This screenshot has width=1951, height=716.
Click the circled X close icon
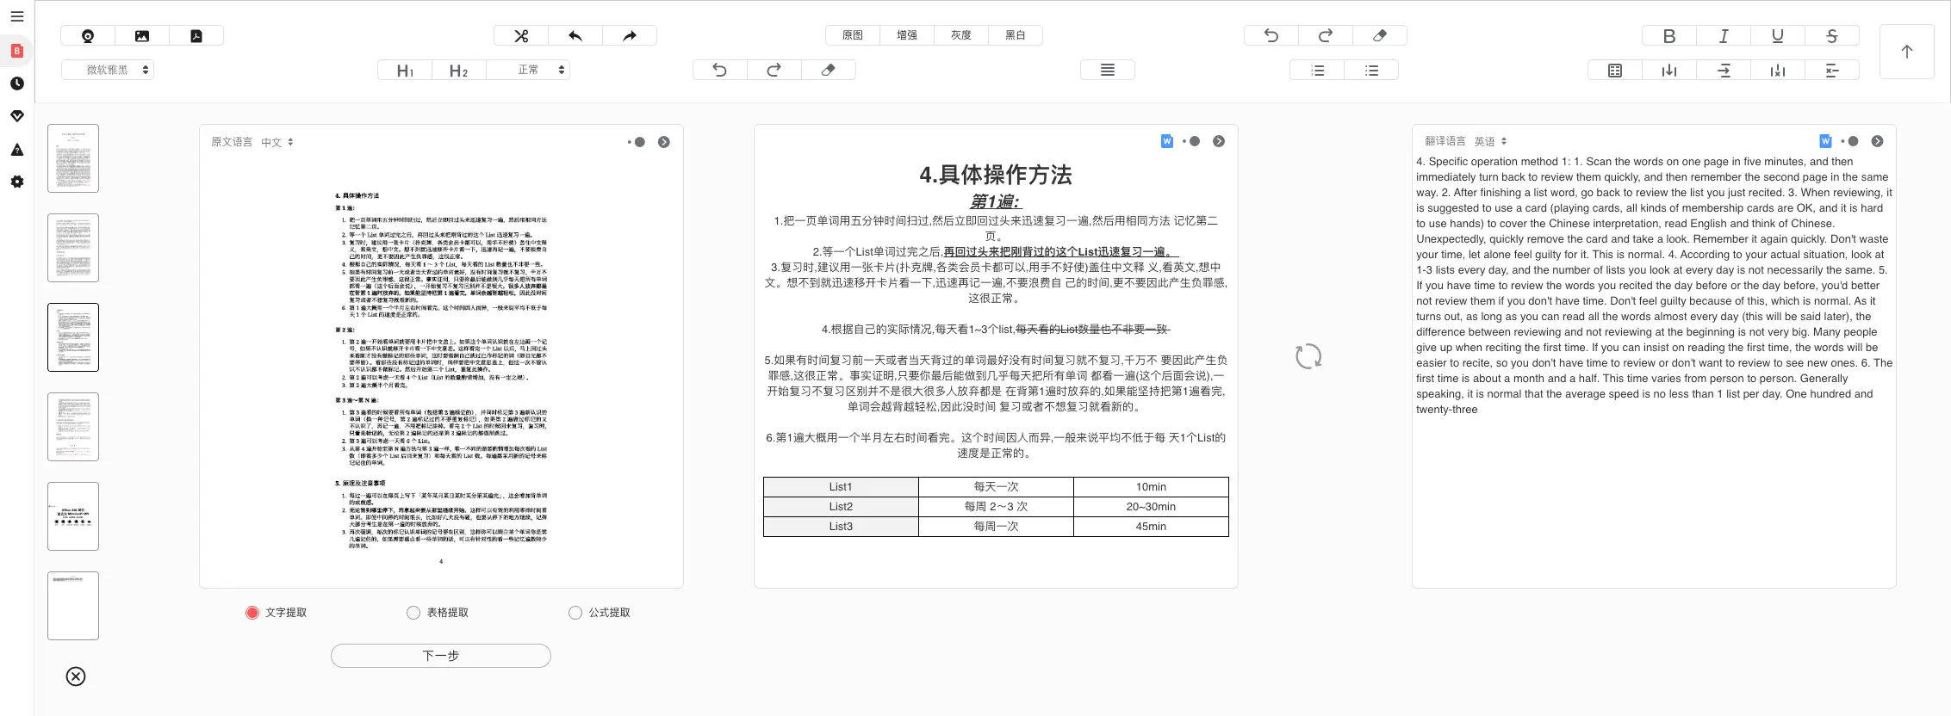76,676
